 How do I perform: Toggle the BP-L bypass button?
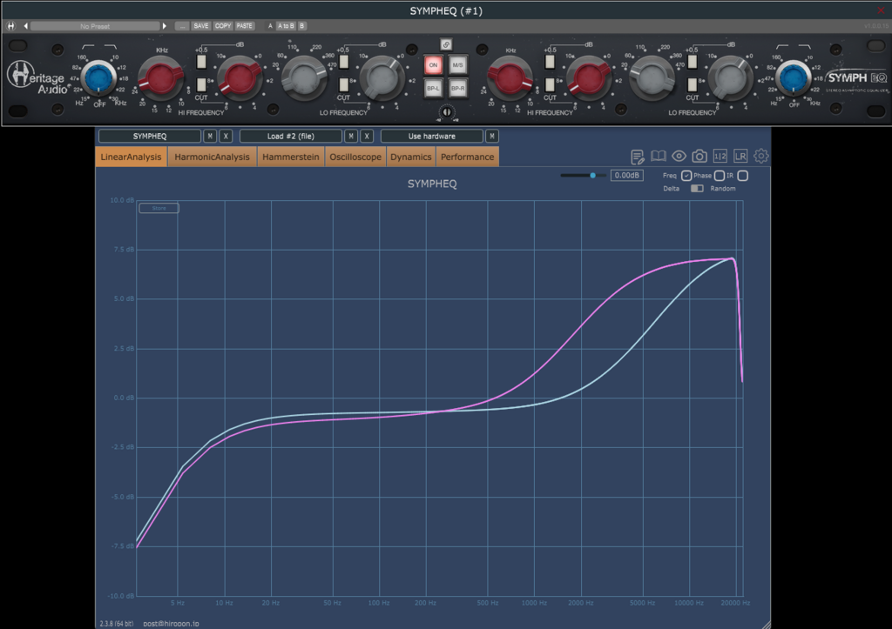pos(434,89)
